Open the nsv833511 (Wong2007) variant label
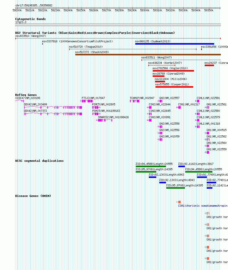 point(157,57)
